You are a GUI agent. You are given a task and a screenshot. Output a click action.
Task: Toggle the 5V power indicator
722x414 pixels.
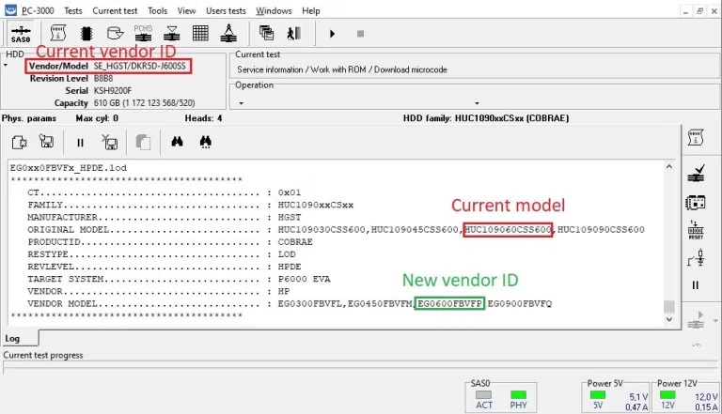(x=598, y=396)
